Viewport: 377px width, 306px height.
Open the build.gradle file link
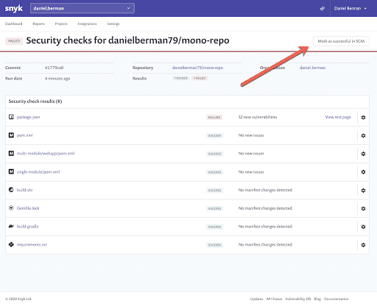pyautogui.click(x=27, y=227)
